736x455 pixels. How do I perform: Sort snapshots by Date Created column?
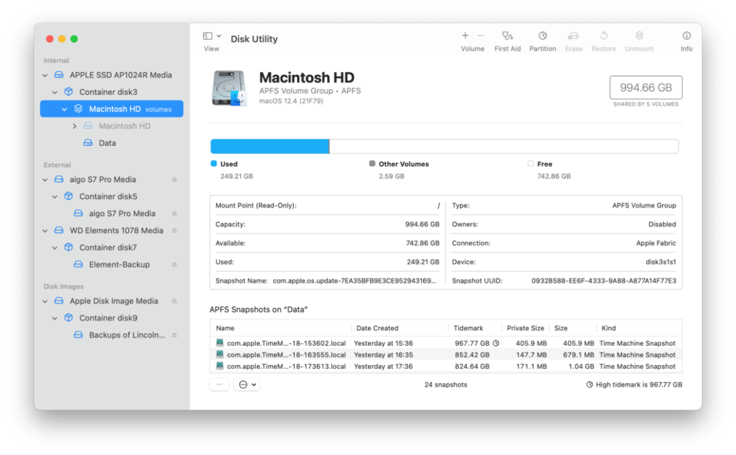click(x=378, y=328)
